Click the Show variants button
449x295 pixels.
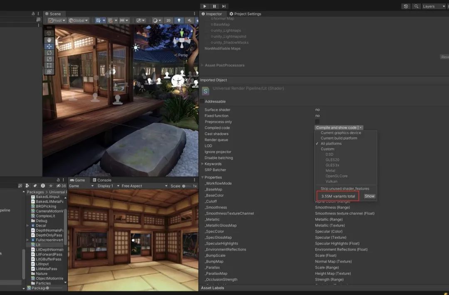(x=369, y=196)
